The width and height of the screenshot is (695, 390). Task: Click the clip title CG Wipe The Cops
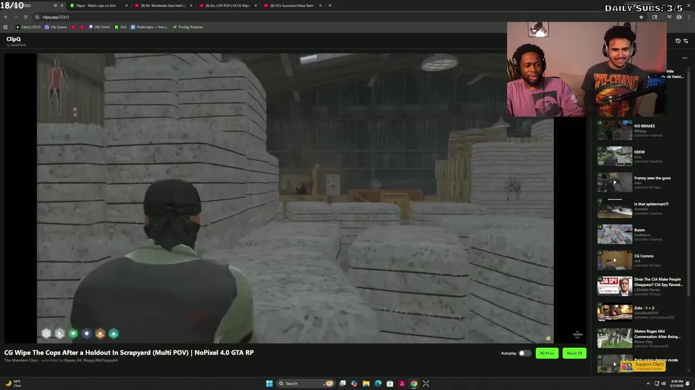129,353
